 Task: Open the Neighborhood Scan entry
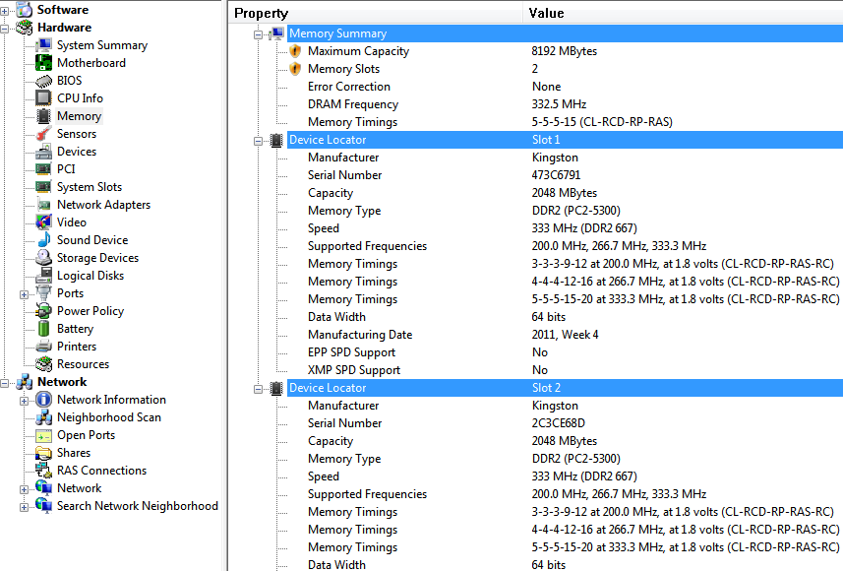tap(108, 417)
